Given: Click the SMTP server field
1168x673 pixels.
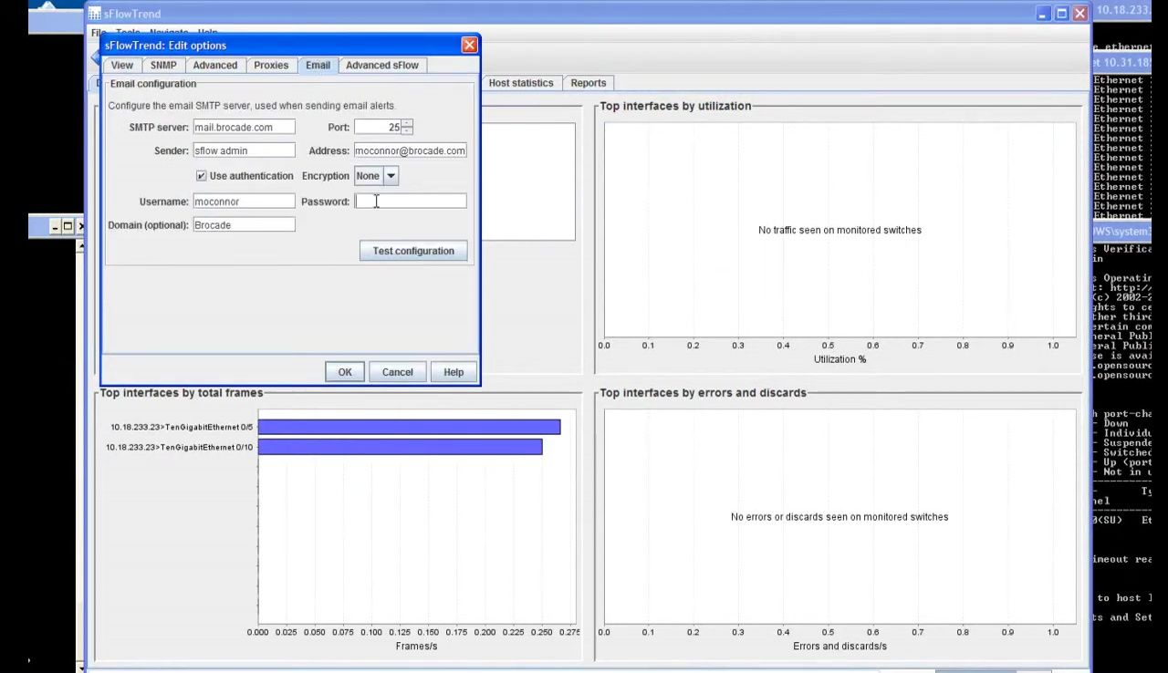Looking at the screenshot, I should point(244,128).
